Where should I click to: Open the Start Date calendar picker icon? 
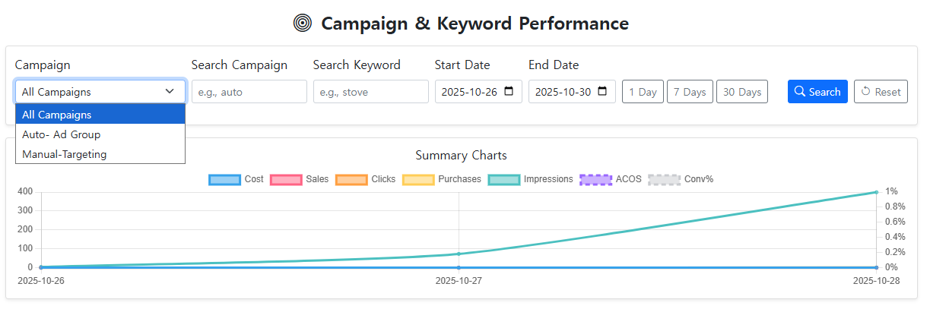(509, 92)
